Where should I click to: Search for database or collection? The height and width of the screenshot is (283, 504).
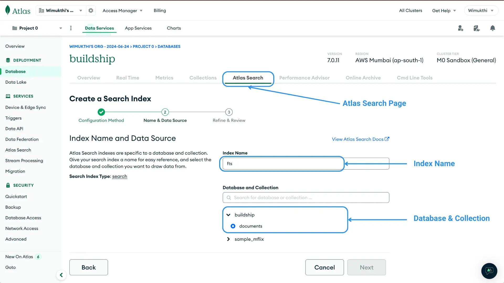pyautogui.click(x=306, y=197)
